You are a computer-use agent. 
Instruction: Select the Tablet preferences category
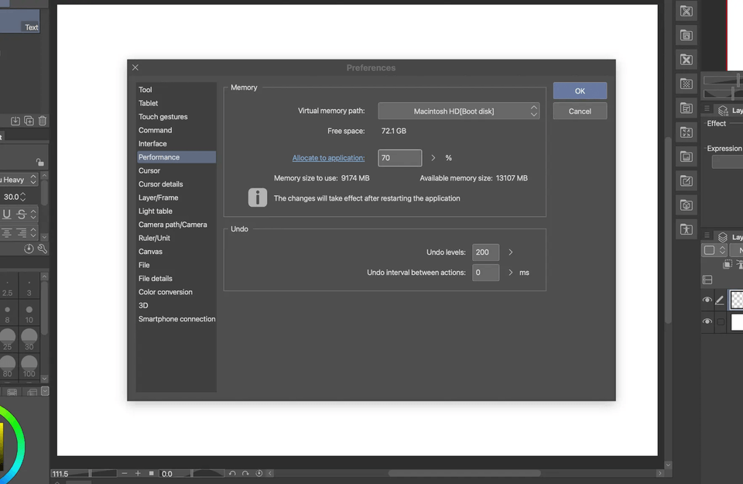pos(148,102)
